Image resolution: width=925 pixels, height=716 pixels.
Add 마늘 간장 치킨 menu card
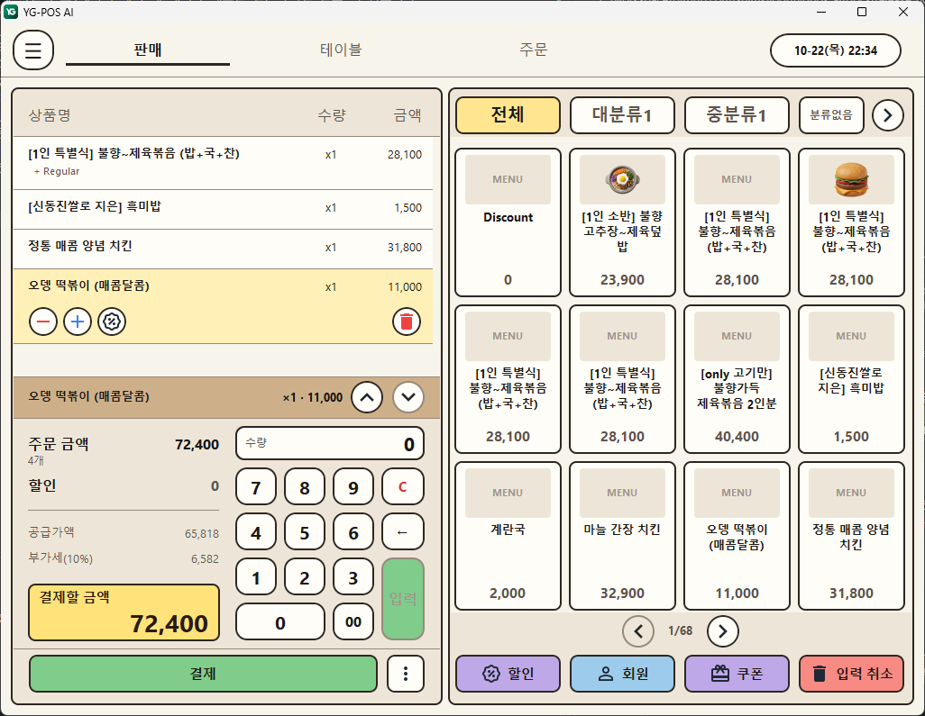(x=622, y=536)
